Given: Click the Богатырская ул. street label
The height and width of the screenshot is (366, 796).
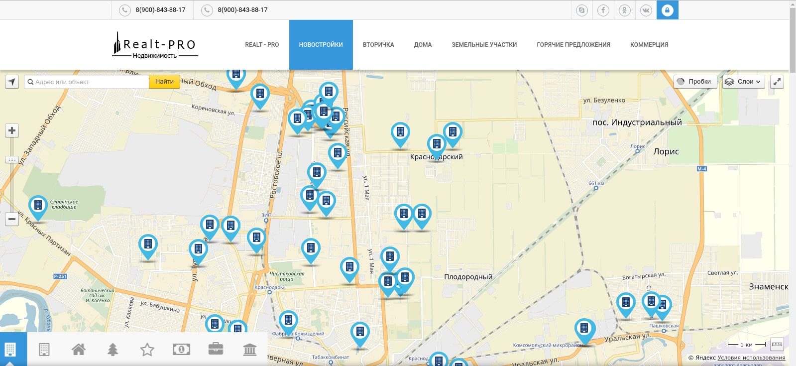Looking at the screenshot, I should coord(644,276).
